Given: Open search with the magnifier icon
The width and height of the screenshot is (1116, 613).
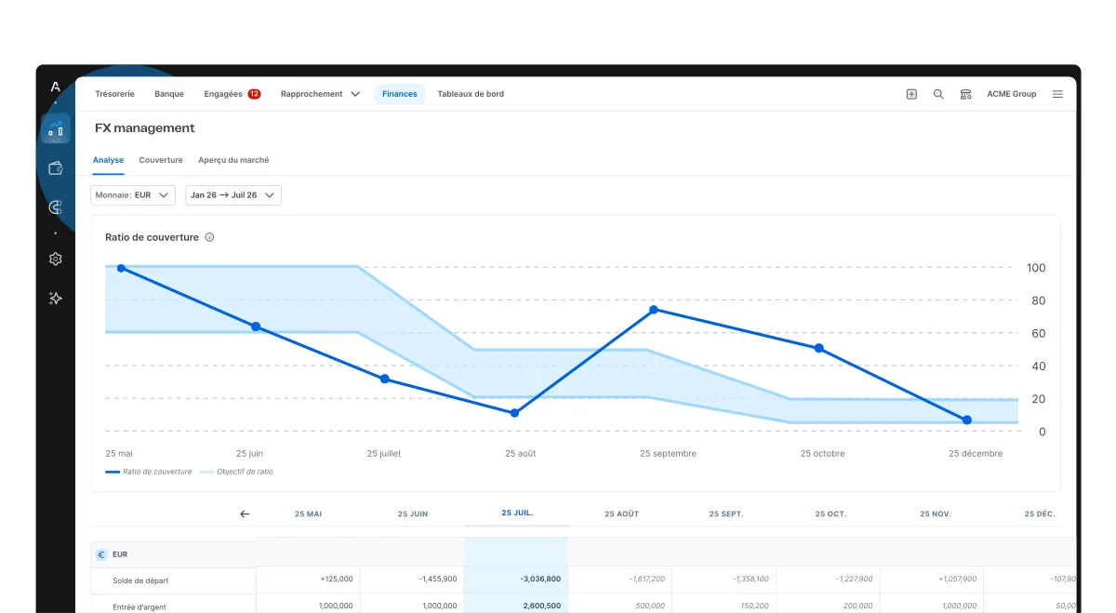Looking at the screenshot, I should (938, 94).
